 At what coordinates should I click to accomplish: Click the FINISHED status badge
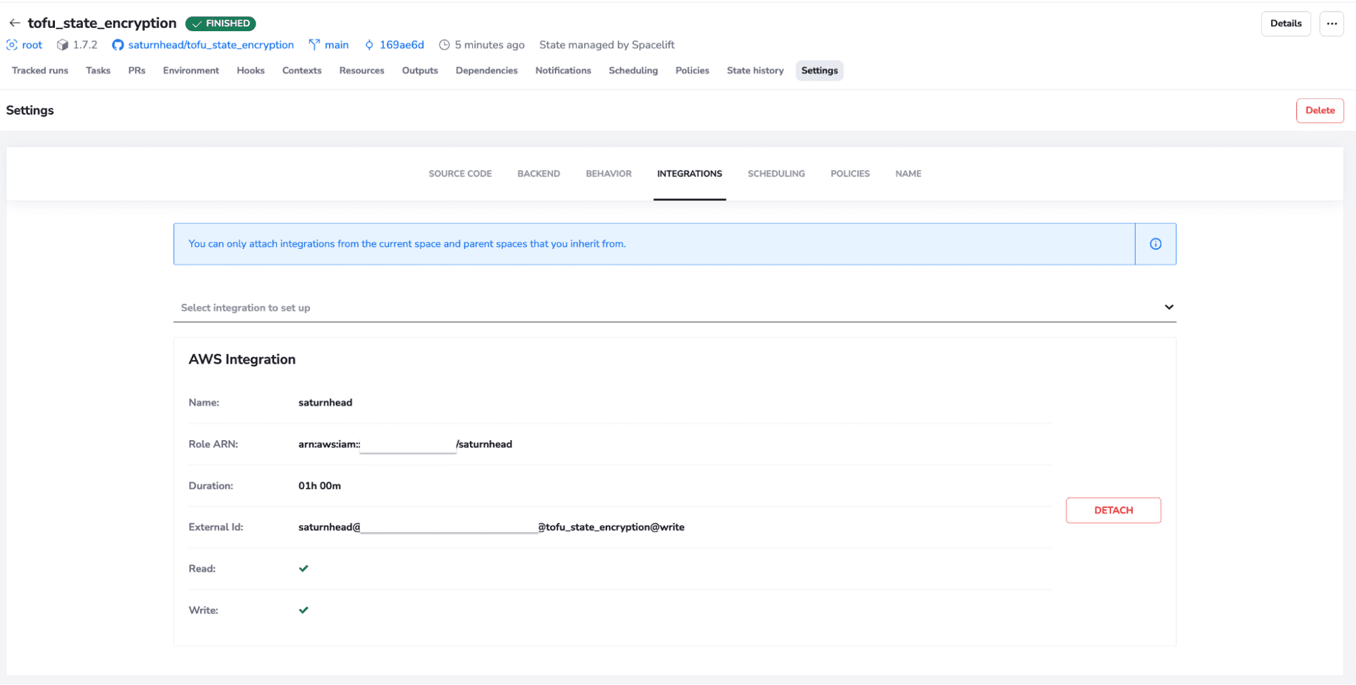coord(220,24)
